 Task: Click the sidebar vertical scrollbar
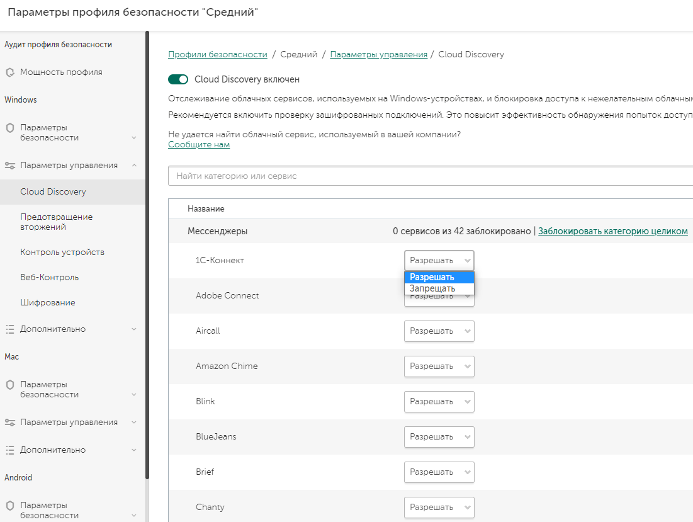[x=147, y=252]
